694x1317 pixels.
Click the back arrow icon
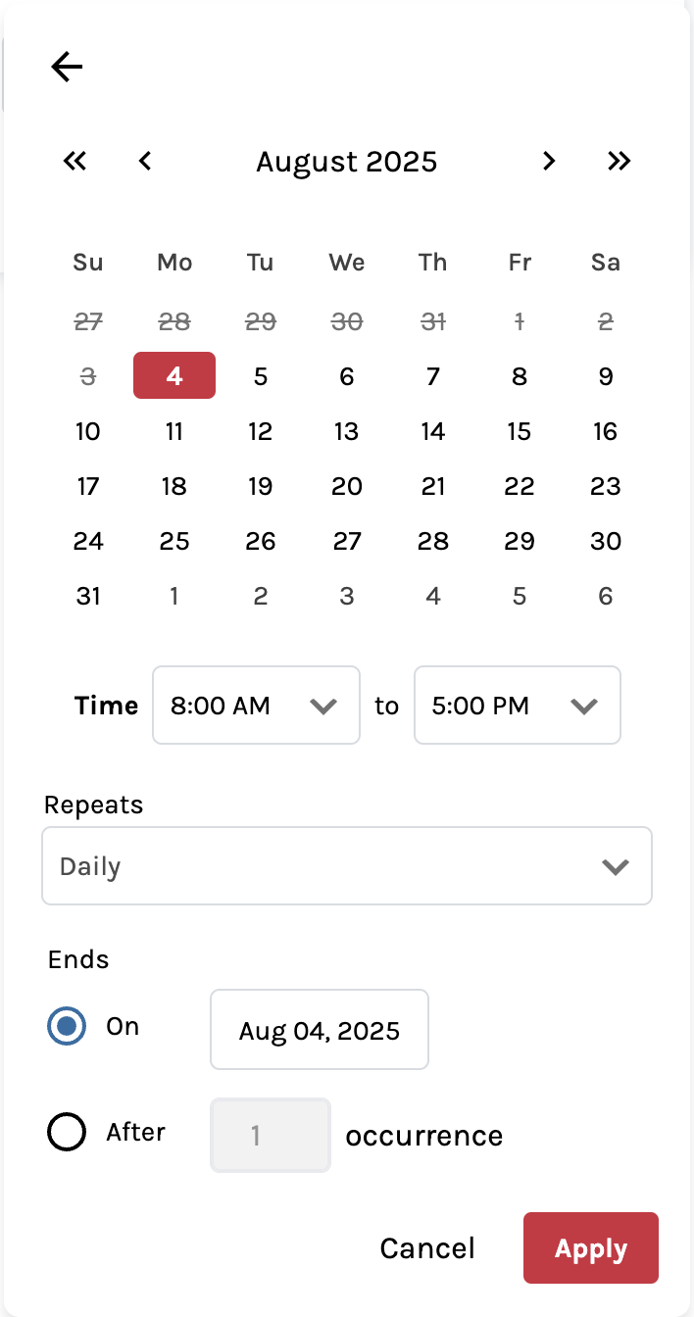coord(67,67)
